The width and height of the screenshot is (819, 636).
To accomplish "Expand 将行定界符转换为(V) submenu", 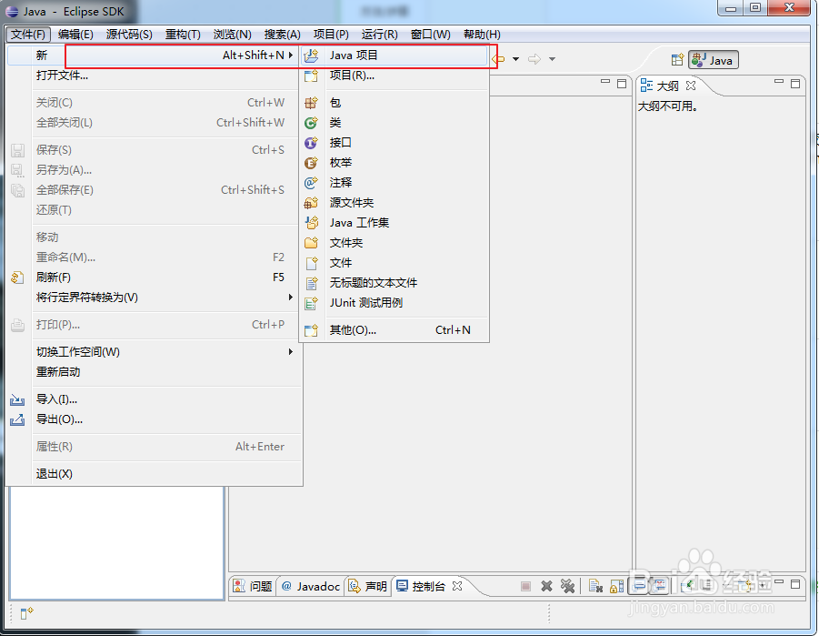I will tap(155, 298).
